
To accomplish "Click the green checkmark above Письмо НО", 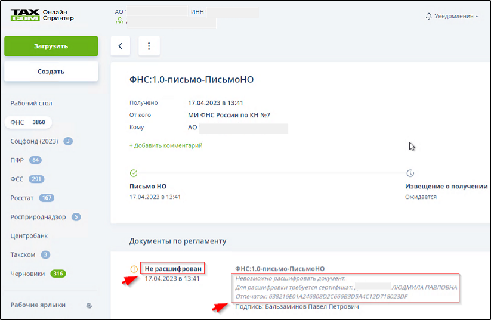I will click(134, 173).
